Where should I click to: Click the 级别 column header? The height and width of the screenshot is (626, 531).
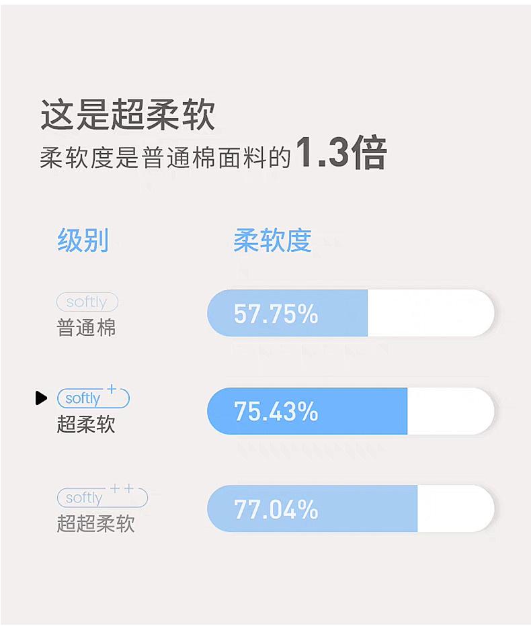click(x=83, y=240)
